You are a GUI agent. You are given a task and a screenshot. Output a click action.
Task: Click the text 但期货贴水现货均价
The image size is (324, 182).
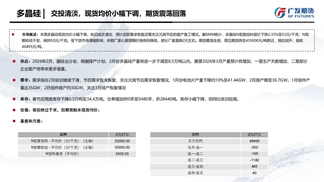tap(79, 110)
